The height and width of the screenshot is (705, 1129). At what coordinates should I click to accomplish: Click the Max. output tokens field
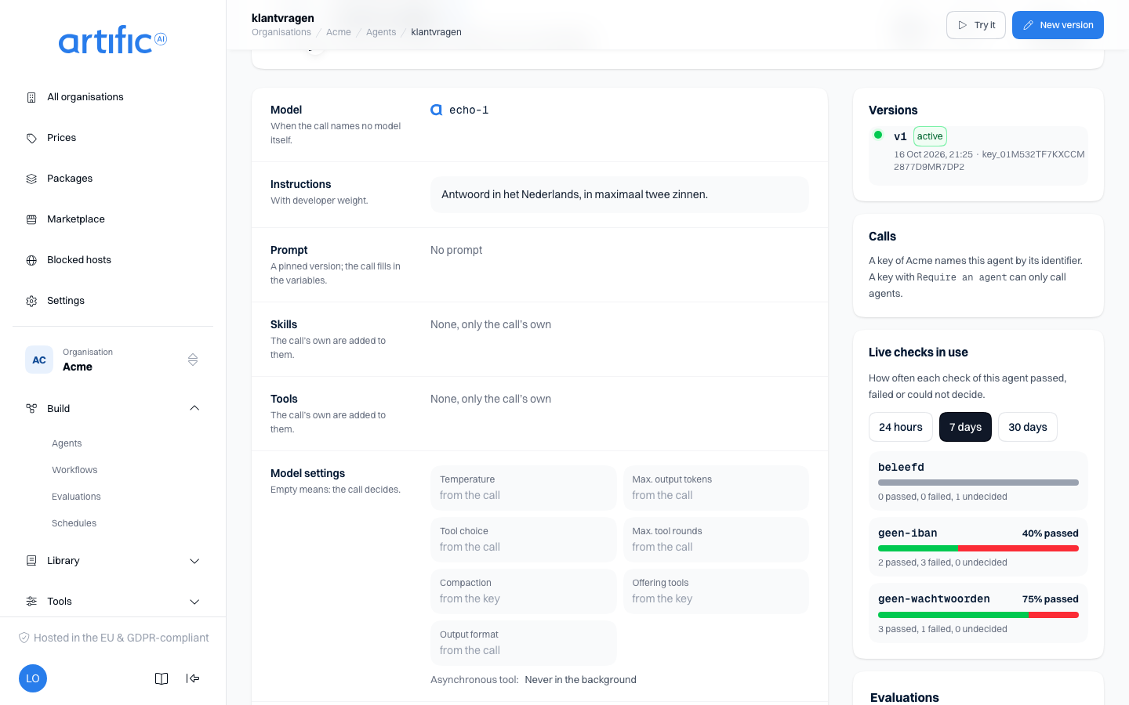[x=716, y=487]
